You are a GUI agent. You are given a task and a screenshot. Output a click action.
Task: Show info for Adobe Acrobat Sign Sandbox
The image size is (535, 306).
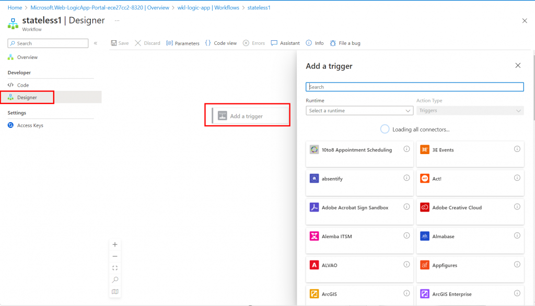pyautogui.click(x=406, y=207)
